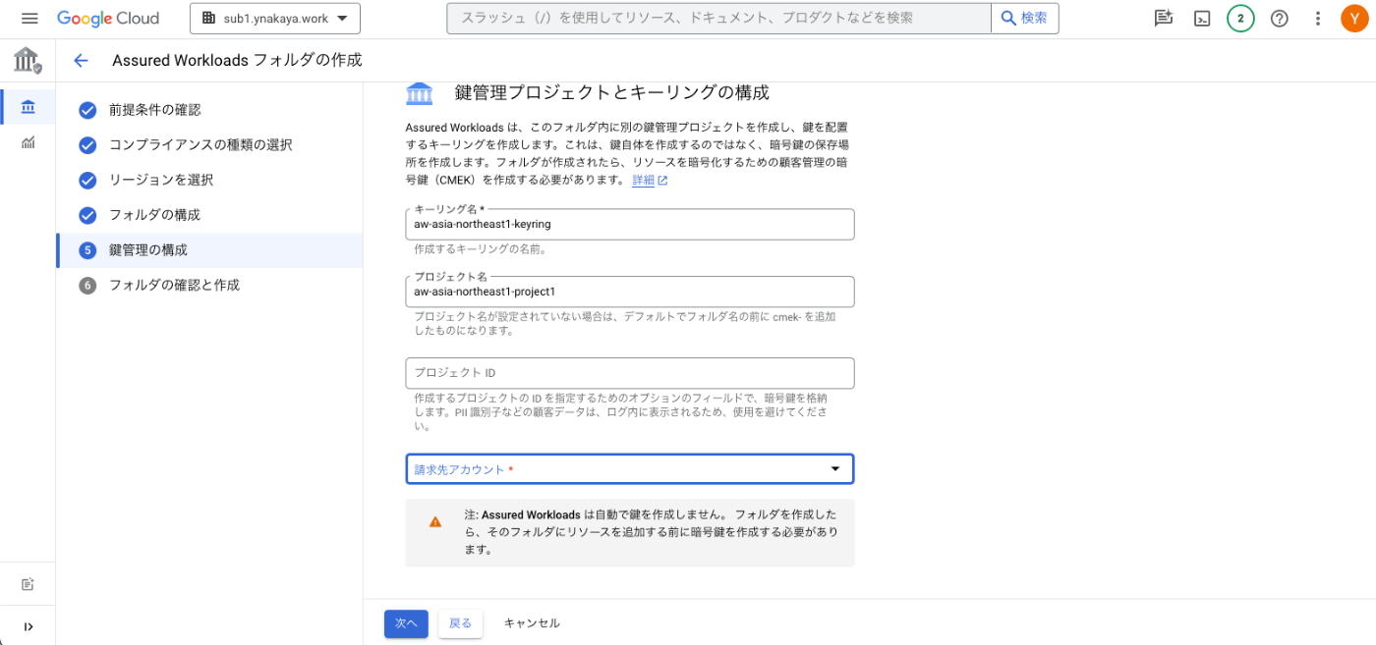Click the checkmark icon beside 前提条件の確認

coord(87,110)
